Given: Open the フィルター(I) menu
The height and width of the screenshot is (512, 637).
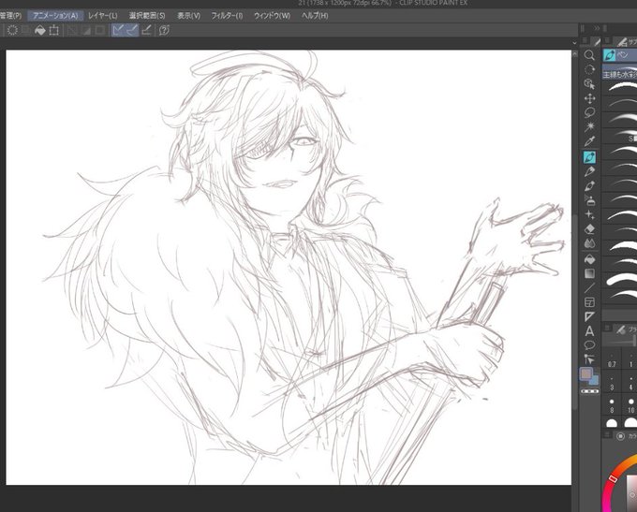Looking at the screenshot, I should point(227,15).
